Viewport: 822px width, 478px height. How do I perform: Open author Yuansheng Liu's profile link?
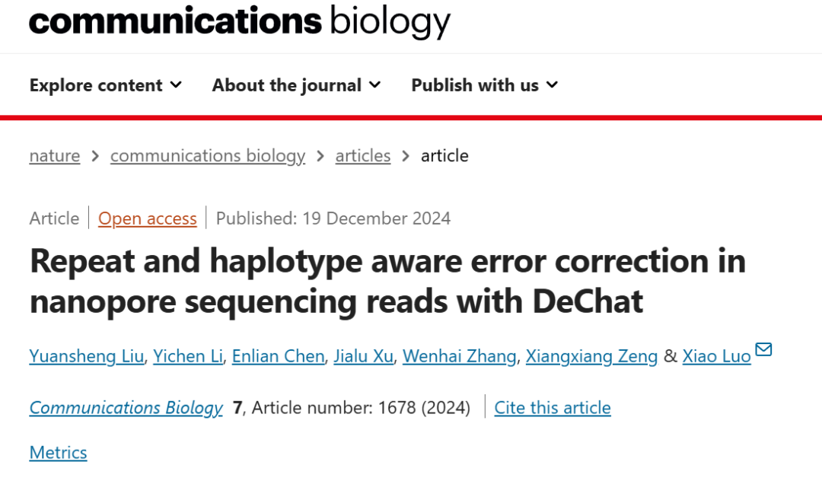pos(86,356)
